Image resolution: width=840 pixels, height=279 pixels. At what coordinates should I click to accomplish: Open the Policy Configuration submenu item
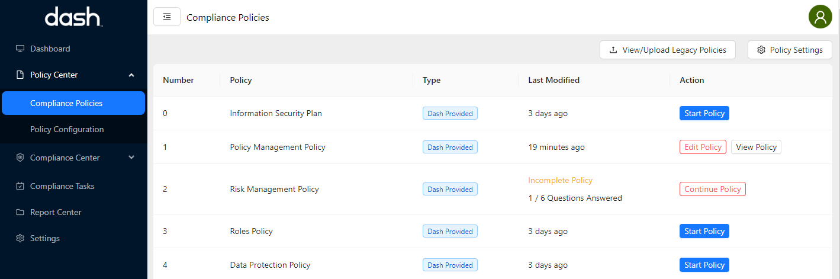coord(67,129)
